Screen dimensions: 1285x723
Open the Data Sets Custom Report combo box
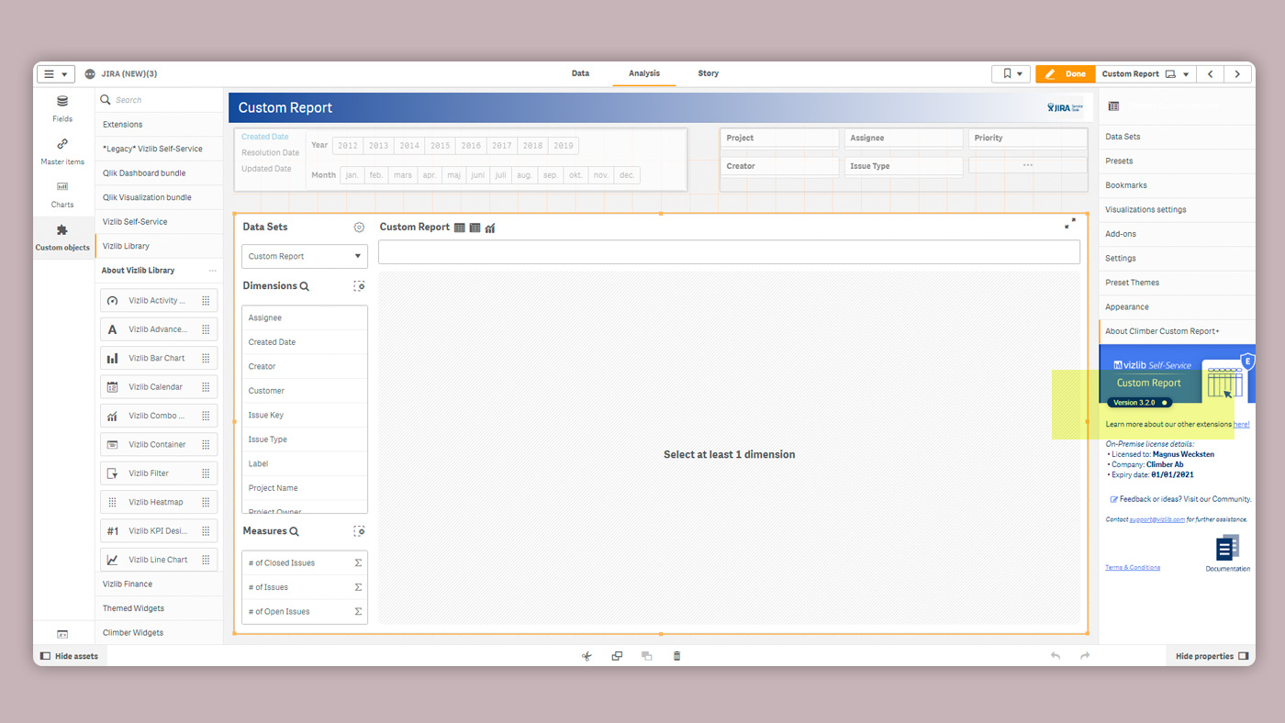coord(305,257)
